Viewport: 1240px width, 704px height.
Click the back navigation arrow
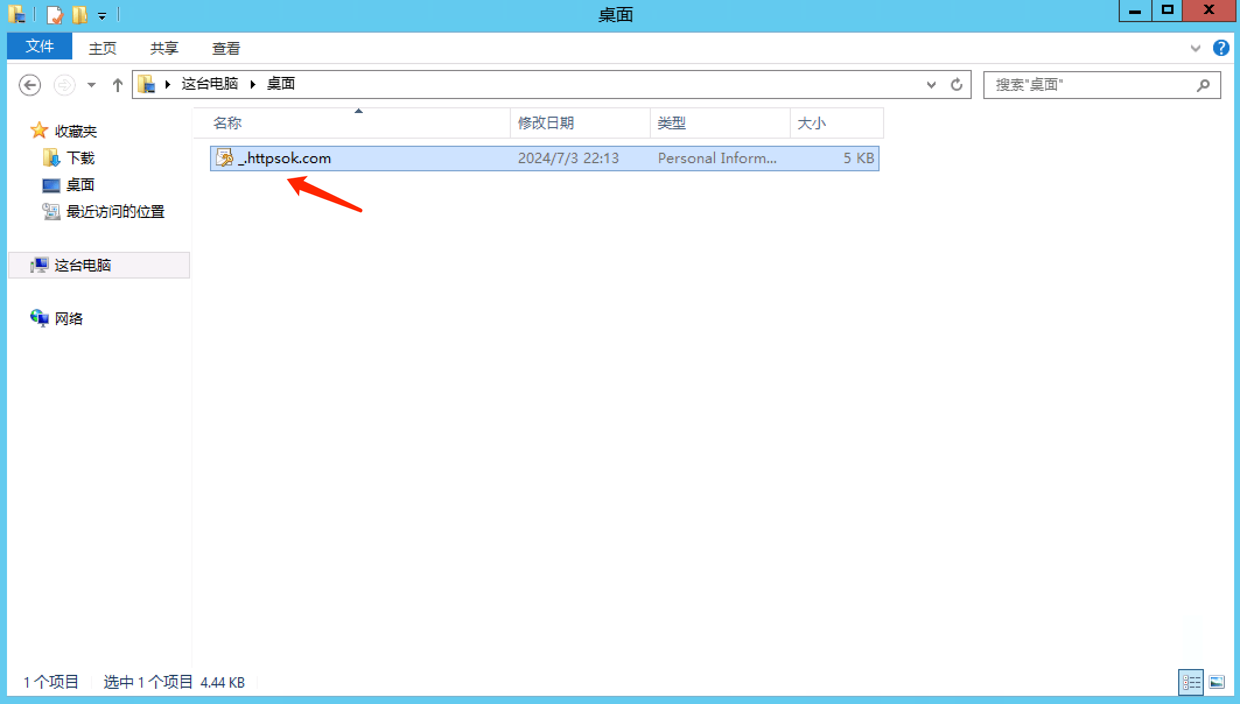[30, 85]
